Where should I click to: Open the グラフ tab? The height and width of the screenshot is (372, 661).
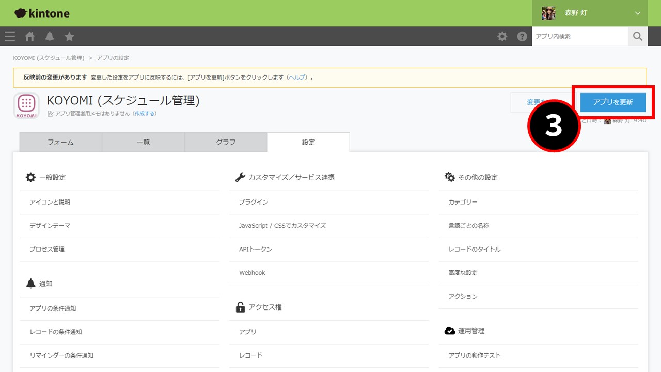pos(226,143)
